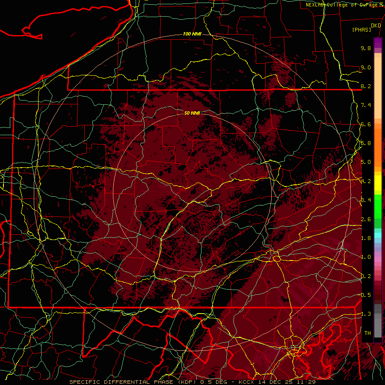Click the 1.0 scale label
The image size is (385, 385).
(366, 257)
